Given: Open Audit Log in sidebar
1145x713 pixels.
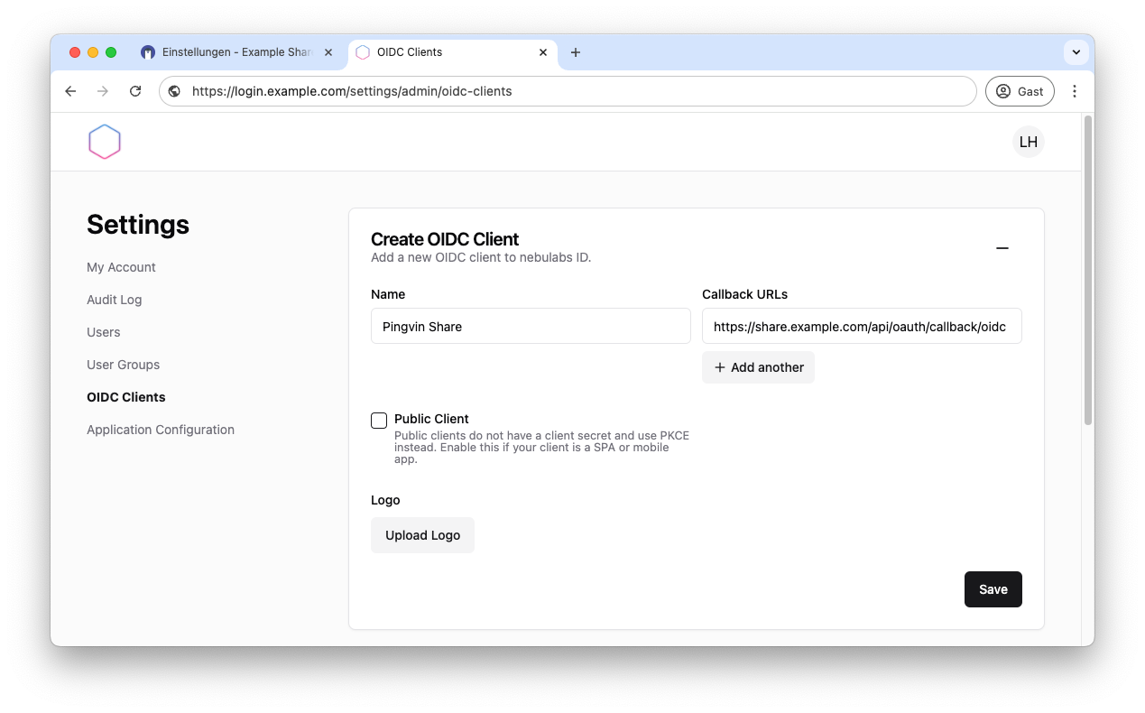Looking at the screenshot, I should click(x=114, y=300).
